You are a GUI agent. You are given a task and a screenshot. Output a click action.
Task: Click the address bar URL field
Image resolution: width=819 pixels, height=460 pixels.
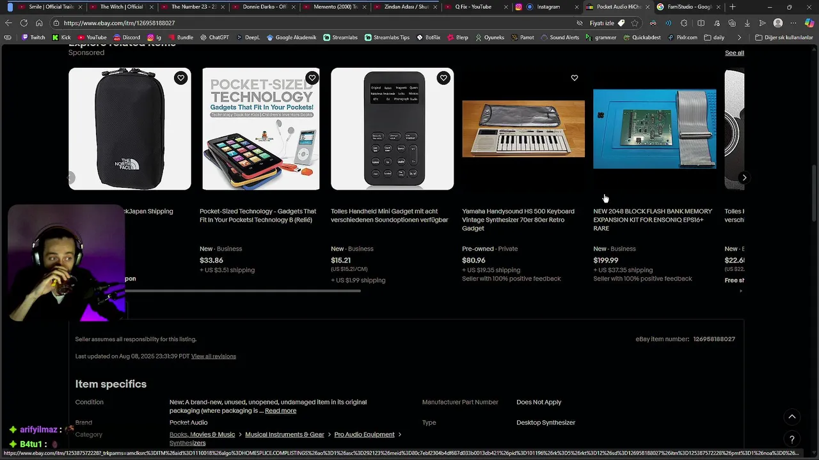[x=314, y=23]
